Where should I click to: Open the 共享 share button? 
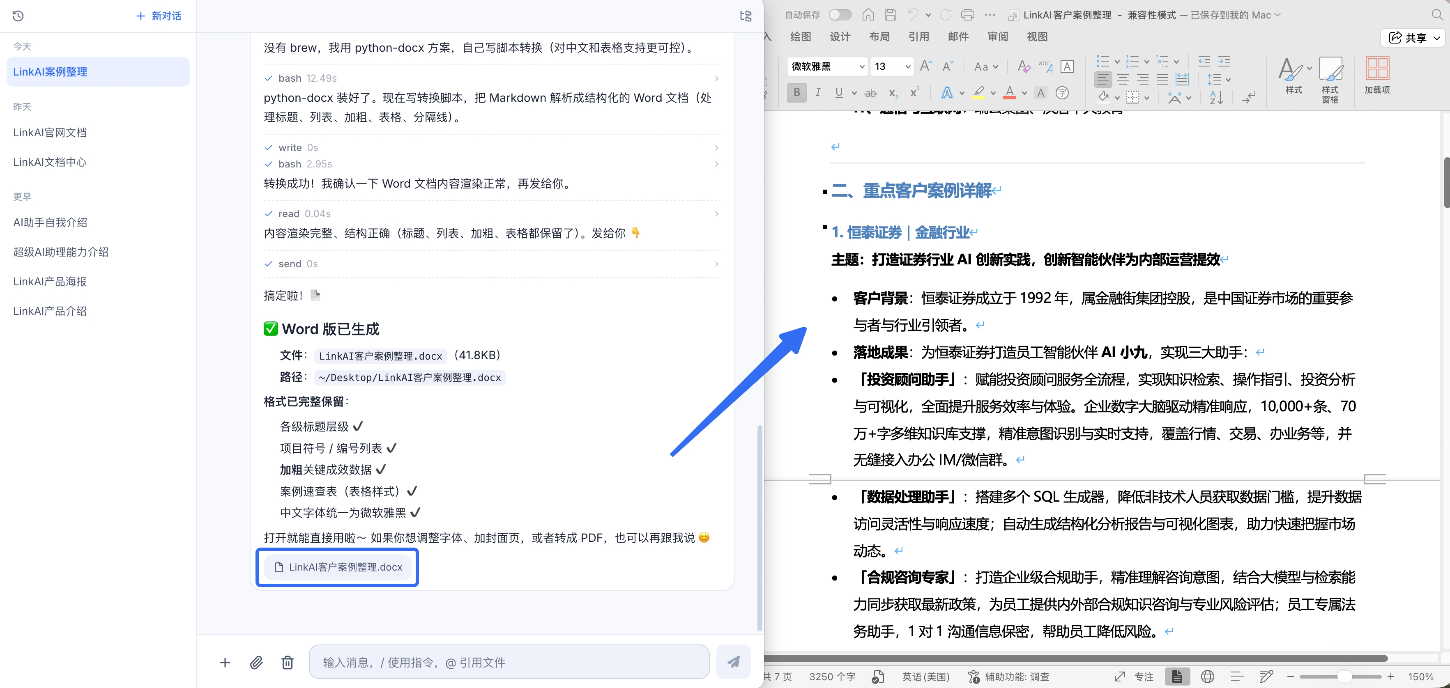pyautogui.click(x=1413, y=38)
